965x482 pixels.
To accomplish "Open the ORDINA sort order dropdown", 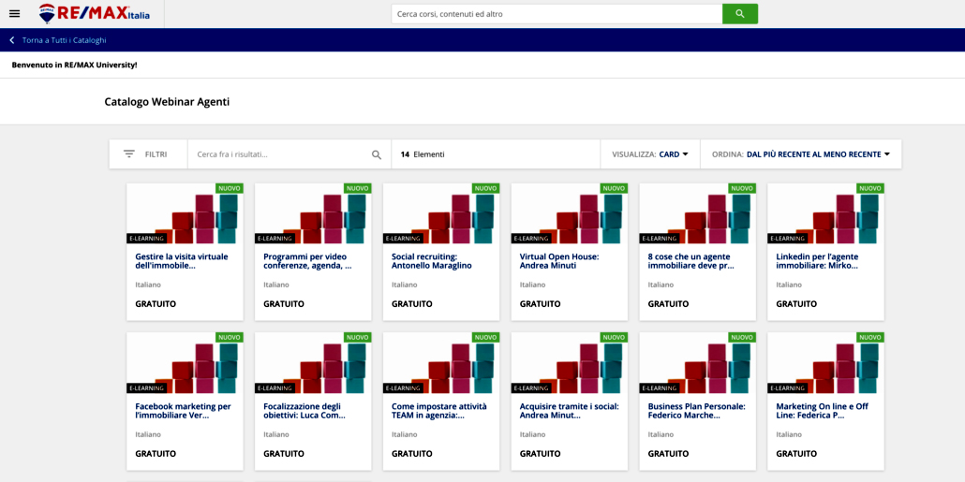I will click(x=801, y=154).
